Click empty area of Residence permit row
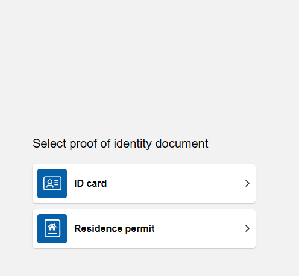Image resolution: width=299 pixels, height=276 pixels. pos(199,228)
